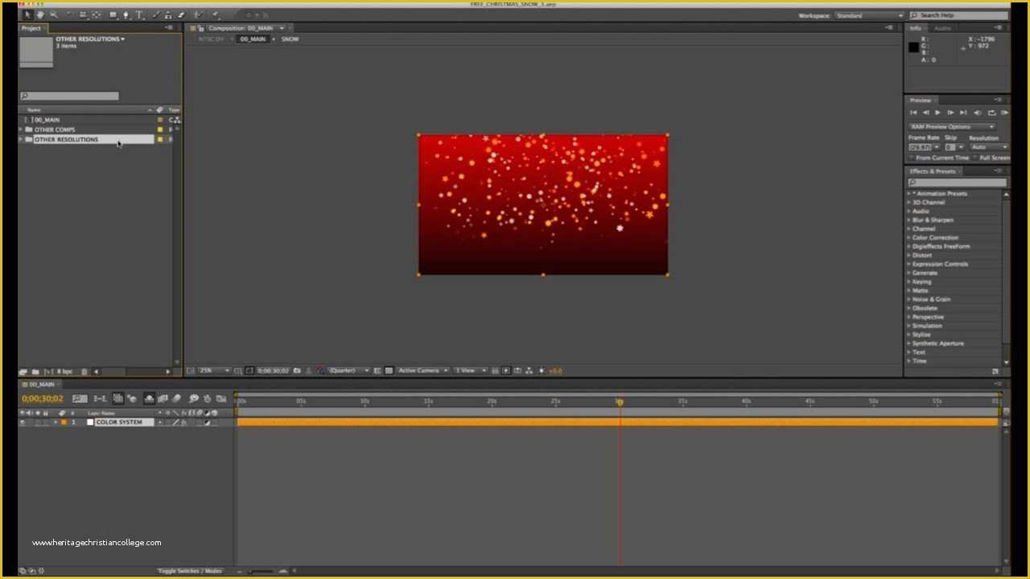Select the Rectangle shape tool

coord(113,15)
